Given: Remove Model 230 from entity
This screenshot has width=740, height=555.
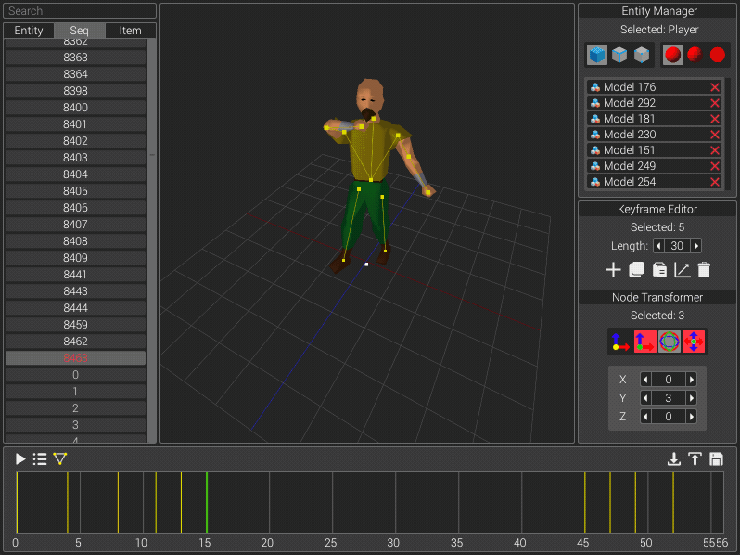Looking at the screenshot, I should [x=715, y=135].
